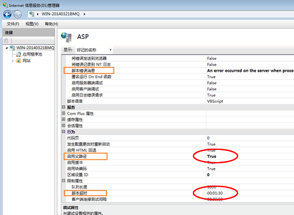
Task: Click WIN-20140321BMQ in the address bar
Action: 61,14
